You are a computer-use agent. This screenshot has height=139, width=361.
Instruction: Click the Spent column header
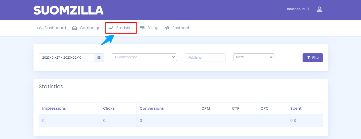click(x=296, y=108)
